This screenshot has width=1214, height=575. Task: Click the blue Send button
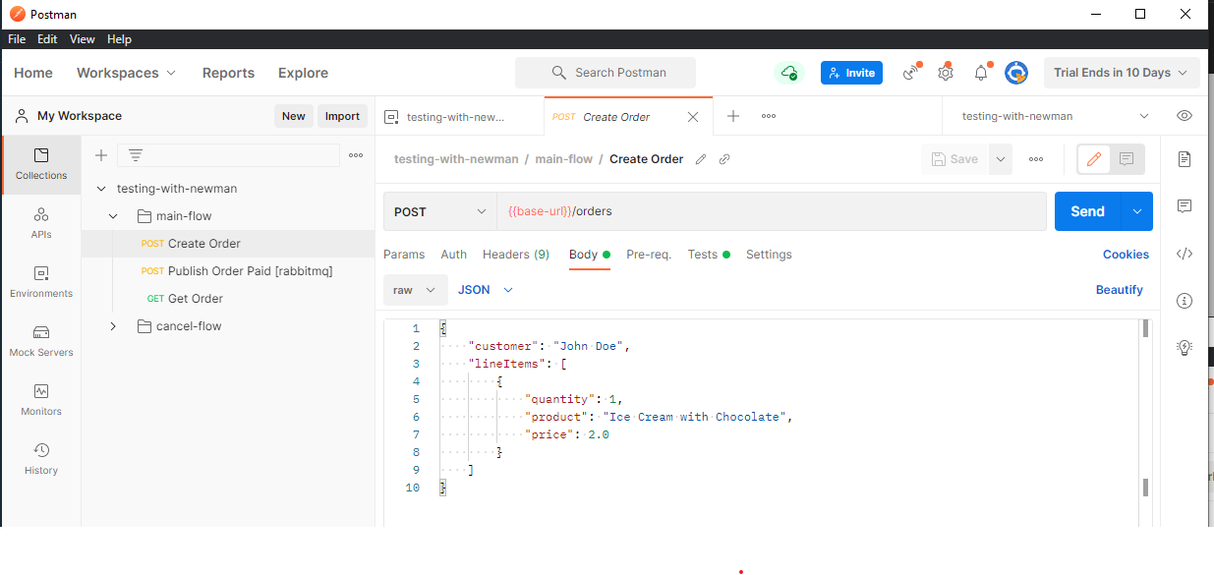coord(1087,211)
